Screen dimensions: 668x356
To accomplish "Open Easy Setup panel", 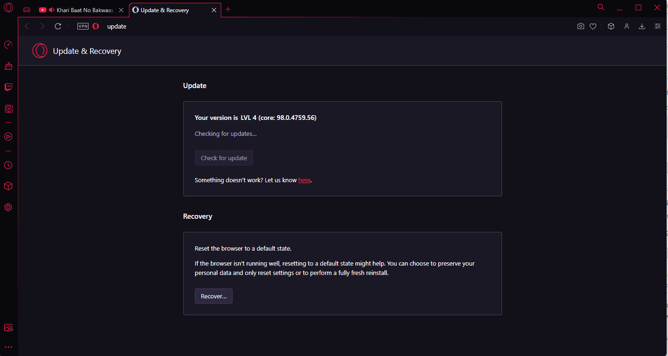I will [658, 26].
